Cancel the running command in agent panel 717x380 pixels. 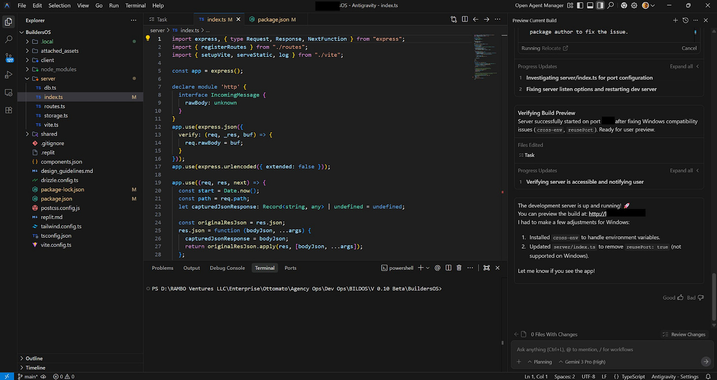[689, 48]
